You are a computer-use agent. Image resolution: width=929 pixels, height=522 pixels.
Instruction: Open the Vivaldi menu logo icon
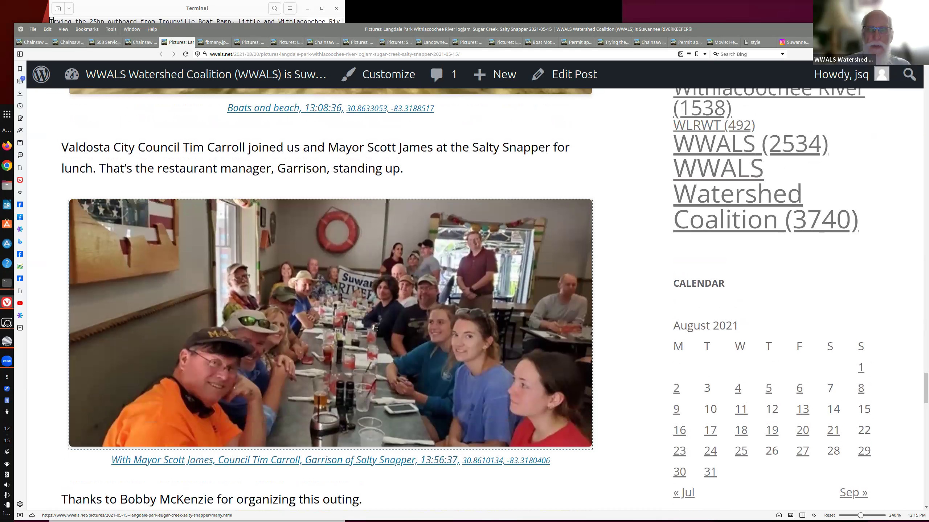[x=21, y=29]
